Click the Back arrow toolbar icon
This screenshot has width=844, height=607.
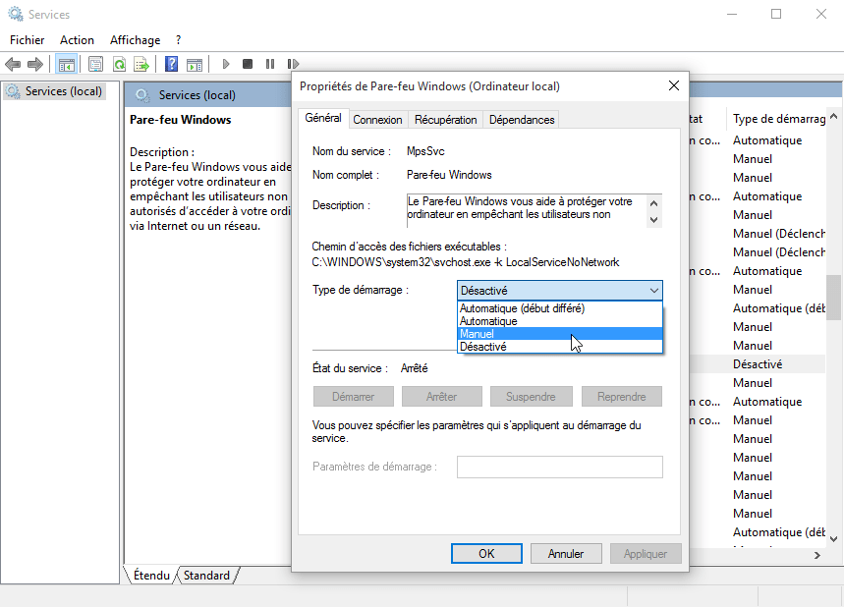click(13, 65)
